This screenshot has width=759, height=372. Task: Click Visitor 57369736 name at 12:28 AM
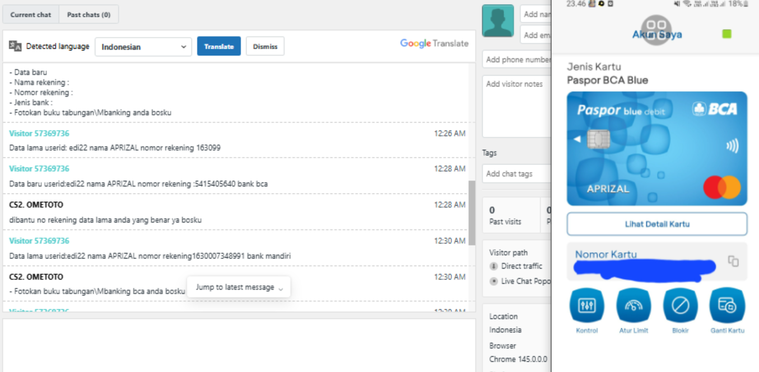39,168
